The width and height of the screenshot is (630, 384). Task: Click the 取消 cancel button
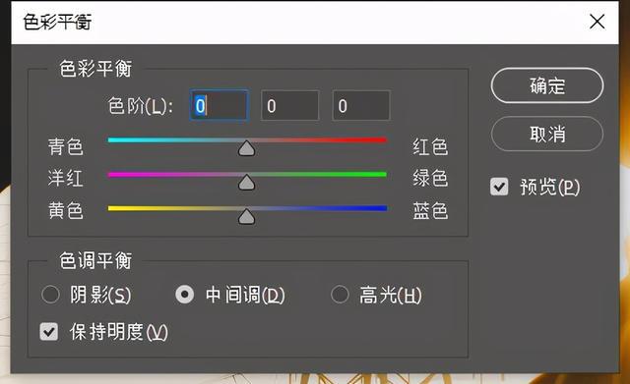[547, 134]
